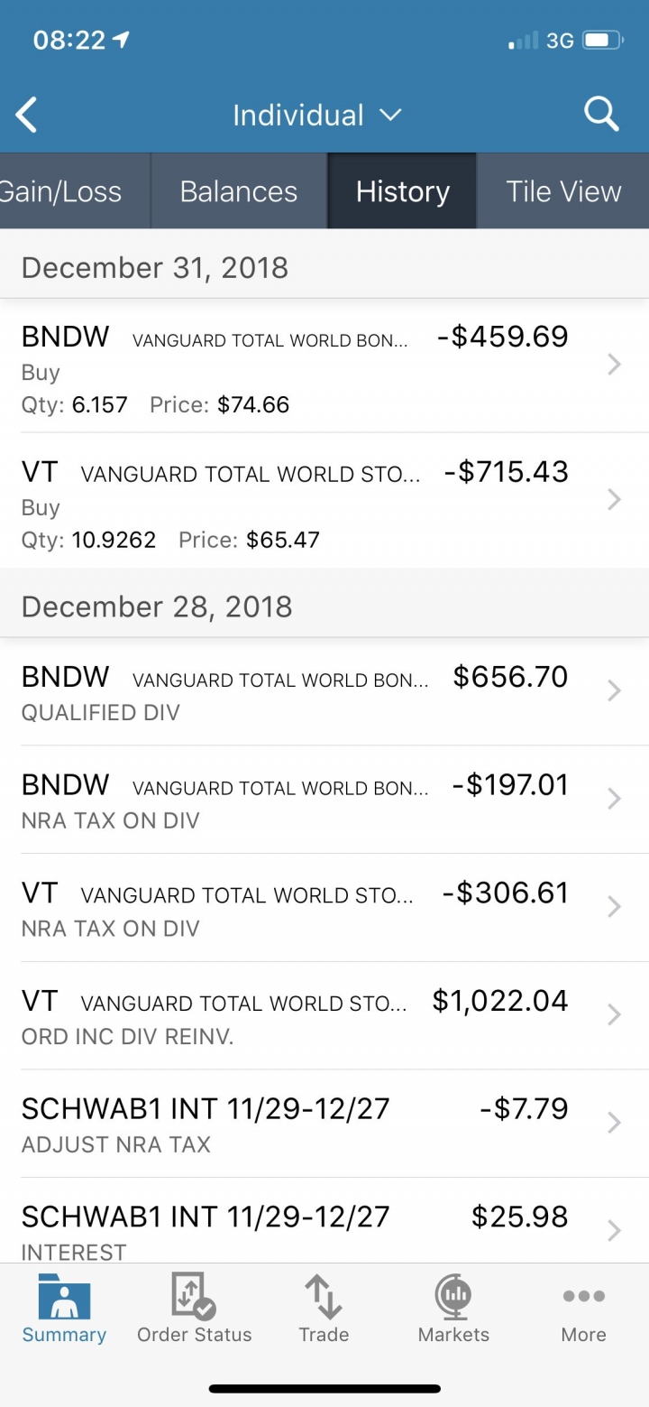Select the Gain/Loss tab
This screenshot has width=649, height=1407.
(61, 191)
